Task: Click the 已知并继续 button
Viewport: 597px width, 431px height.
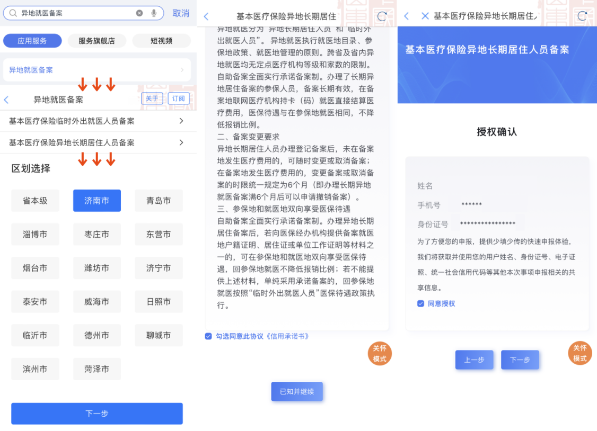Action: point(297,391)
